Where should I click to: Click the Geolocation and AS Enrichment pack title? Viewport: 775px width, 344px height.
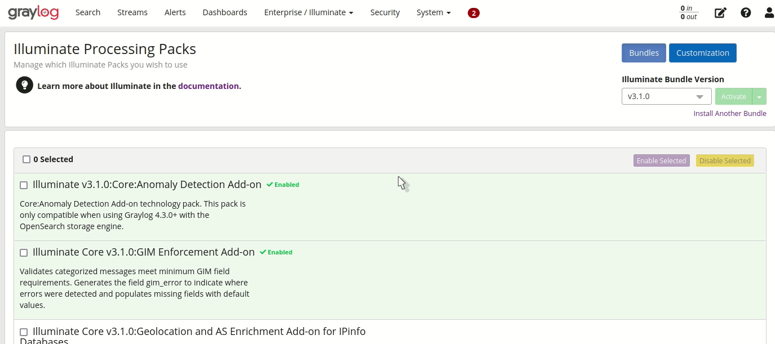[x=193, y=336]
